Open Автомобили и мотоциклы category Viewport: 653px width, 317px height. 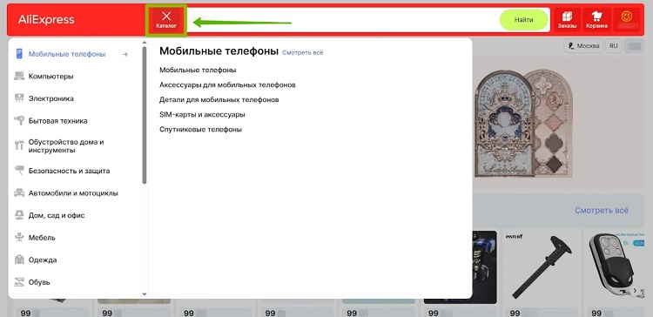(x=73, y=193)
